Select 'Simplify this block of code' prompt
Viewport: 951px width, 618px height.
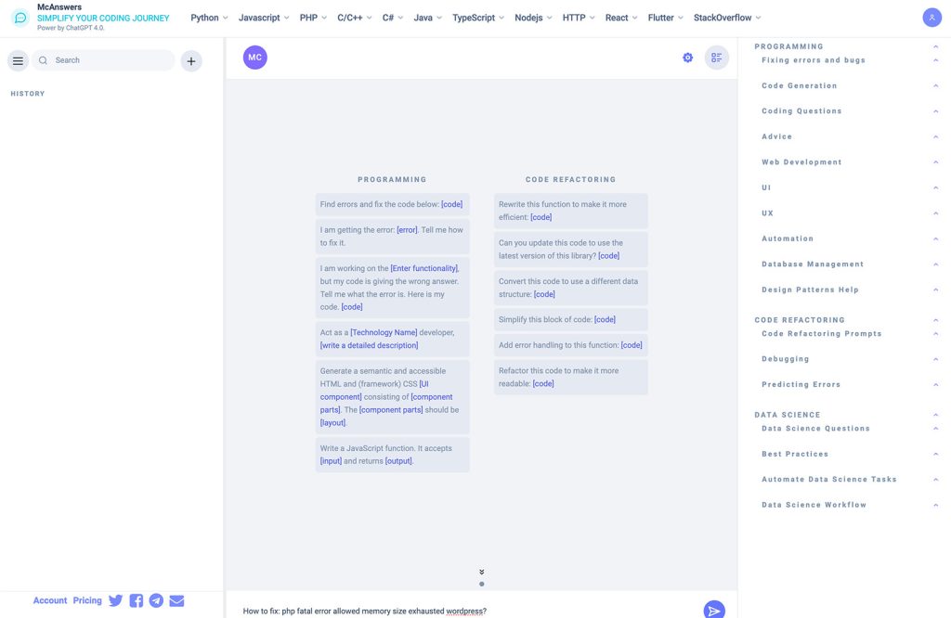[571, 319]
